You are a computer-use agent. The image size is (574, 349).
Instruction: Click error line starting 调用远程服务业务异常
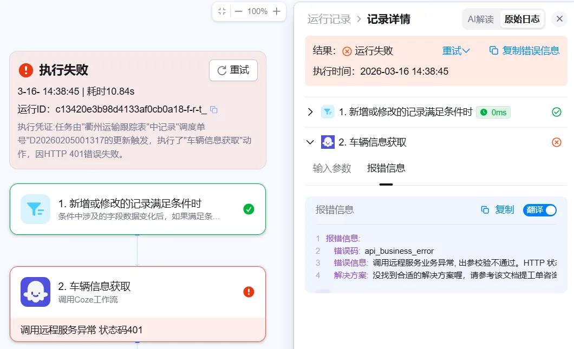(x=465, y=263)
